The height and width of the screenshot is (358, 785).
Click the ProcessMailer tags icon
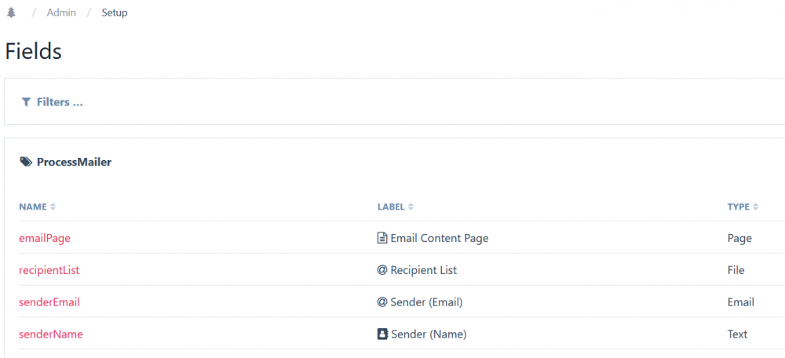click(26, 163)
